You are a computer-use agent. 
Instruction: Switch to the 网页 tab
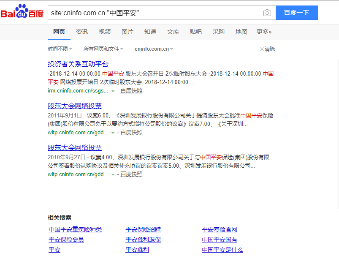[59, 32]
